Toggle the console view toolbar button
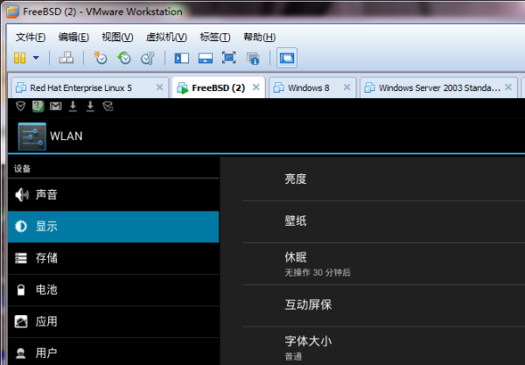The width and height of the screenshot is (525, 365). [286, 58]
